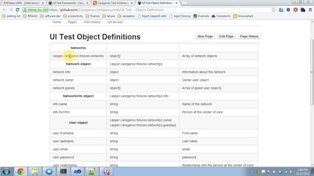Click the address bar URL
Screen dimensions: 314x176
coord(106,10)
